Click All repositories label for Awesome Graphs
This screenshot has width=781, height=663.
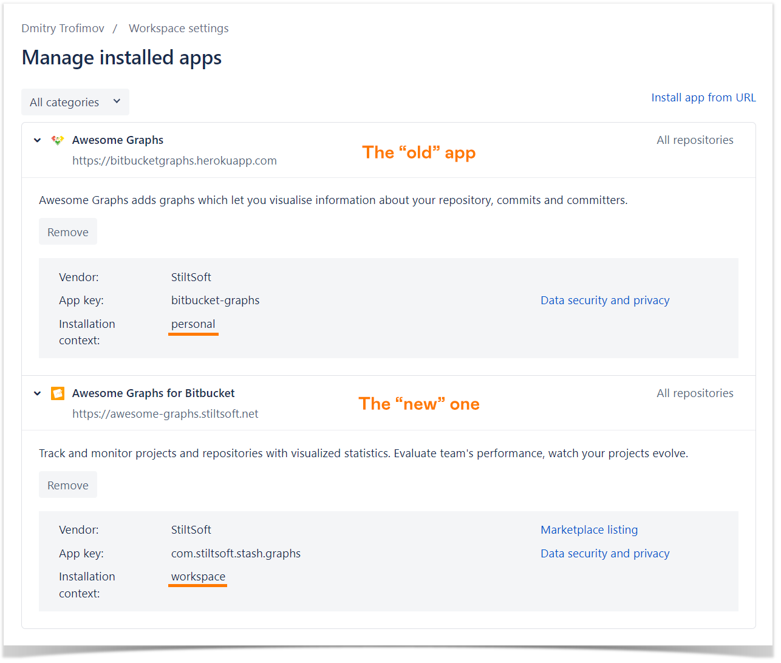pyautogui.click(x=695, y=140)
